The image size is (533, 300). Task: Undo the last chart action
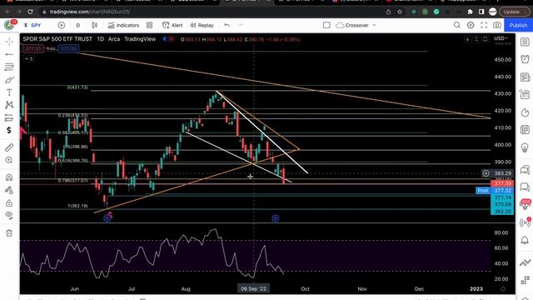(227, 25)
